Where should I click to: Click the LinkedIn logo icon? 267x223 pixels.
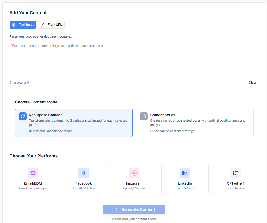click(x=185, y=173)
